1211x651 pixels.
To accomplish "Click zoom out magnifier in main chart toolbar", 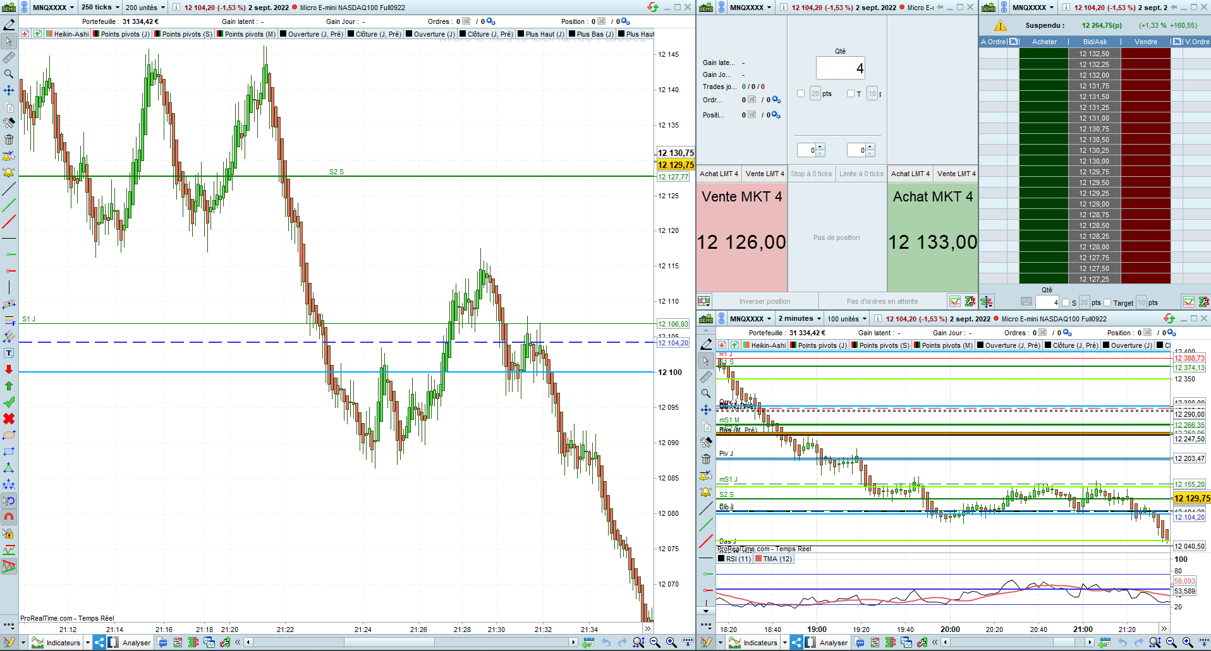I will (655, 643).
